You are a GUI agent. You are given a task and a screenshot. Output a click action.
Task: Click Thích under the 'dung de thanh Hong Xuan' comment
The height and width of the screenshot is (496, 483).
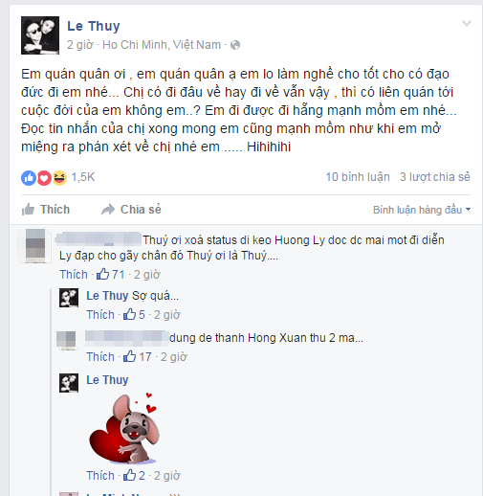(x=100, y=357)
